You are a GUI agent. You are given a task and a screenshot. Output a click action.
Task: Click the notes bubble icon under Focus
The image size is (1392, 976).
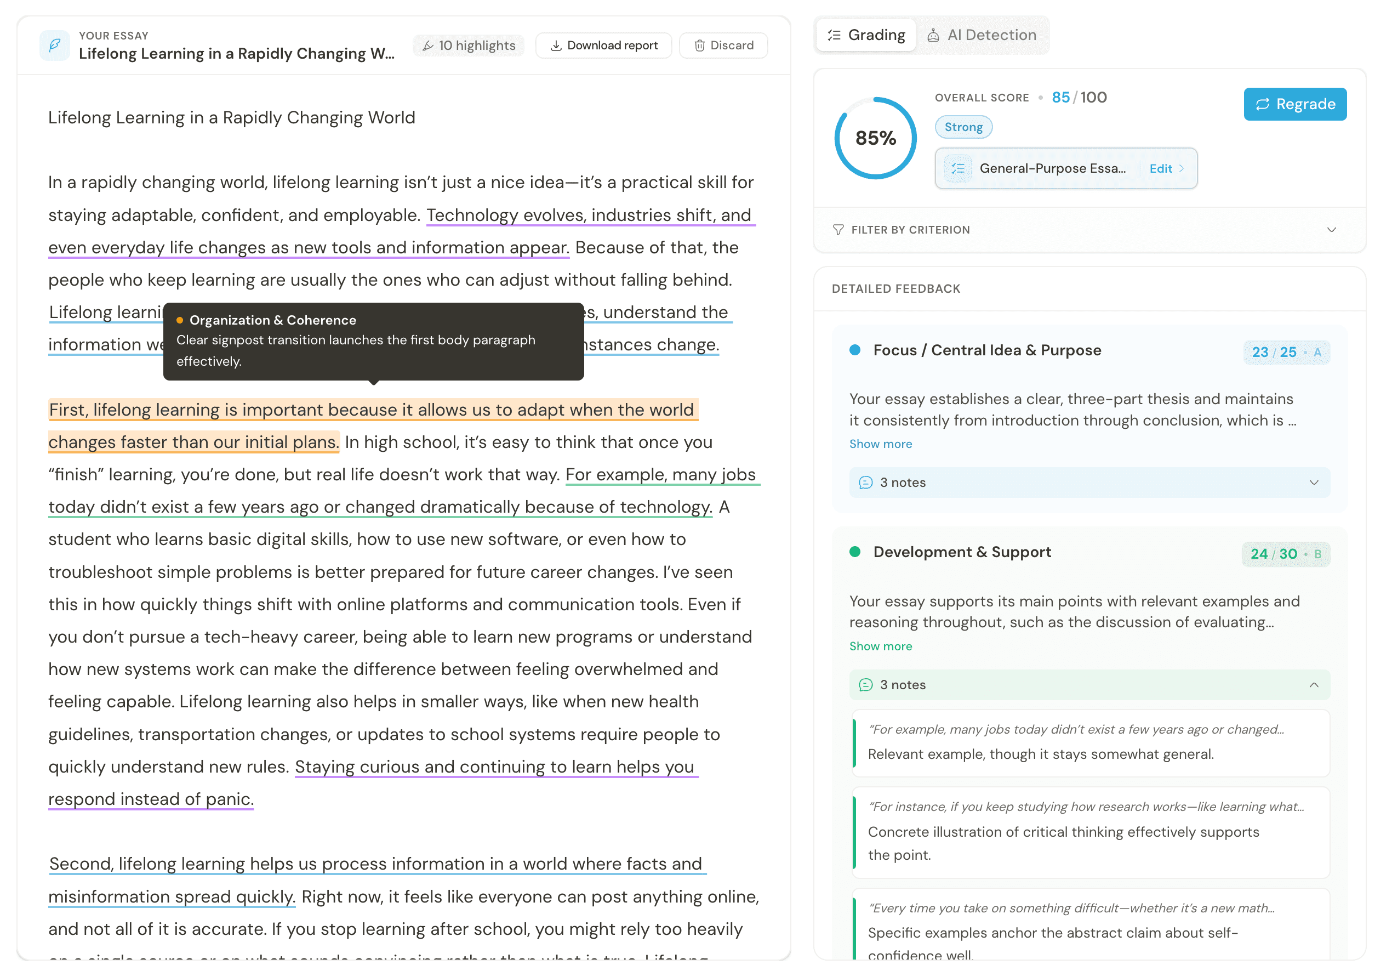click(866, 483)
